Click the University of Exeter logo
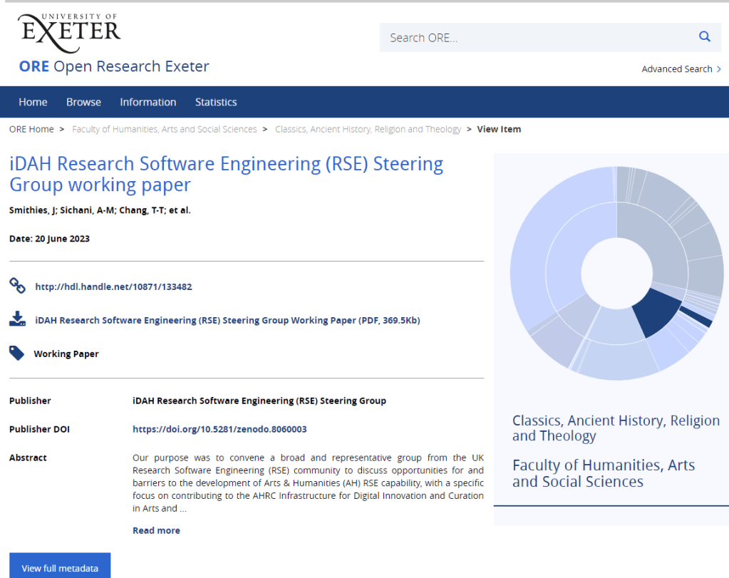 click(x=70, y=32)
